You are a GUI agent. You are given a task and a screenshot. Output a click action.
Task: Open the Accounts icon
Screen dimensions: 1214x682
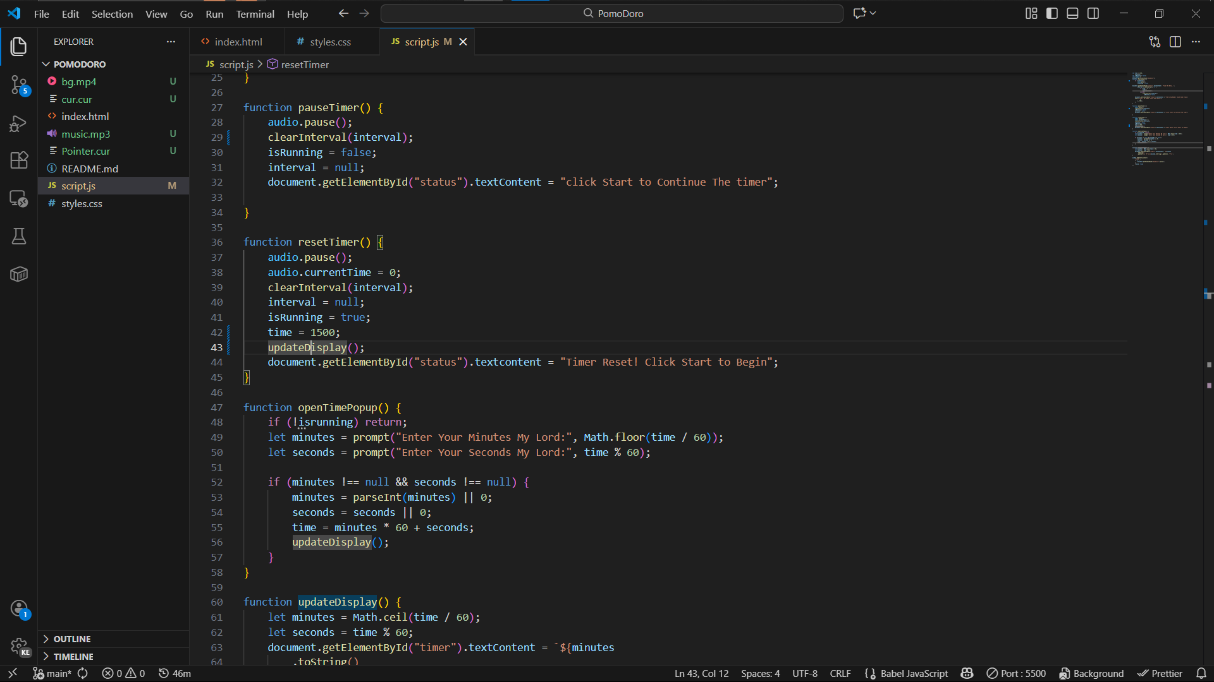point(19,609)
